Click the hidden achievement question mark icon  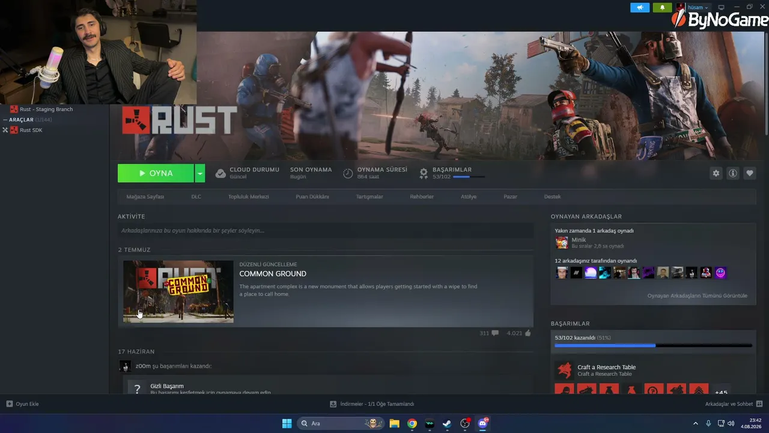[137, 388]
